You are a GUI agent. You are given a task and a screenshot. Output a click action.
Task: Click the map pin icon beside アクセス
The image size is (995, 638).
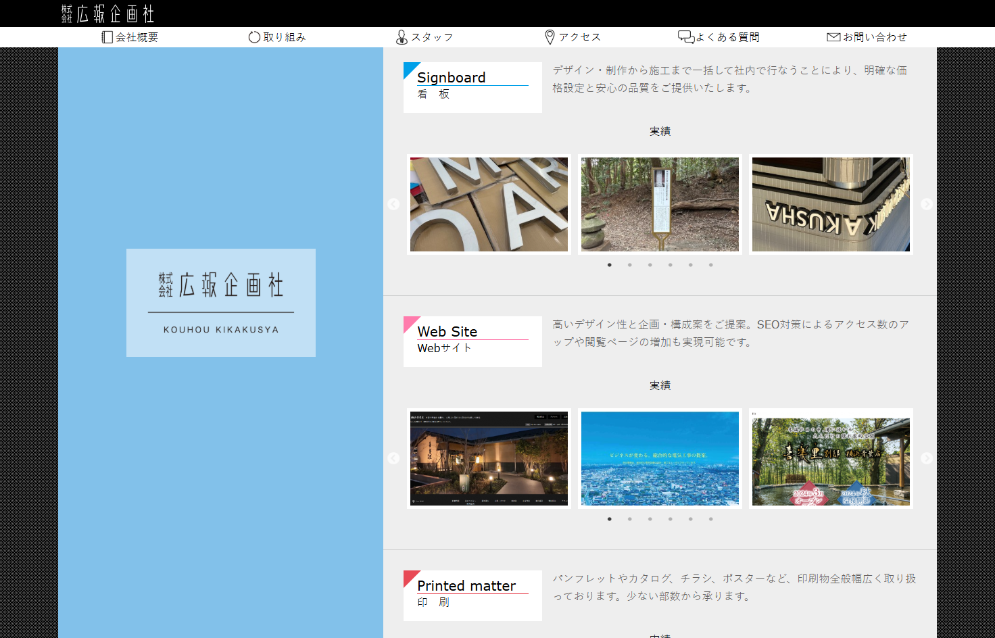click(x=550, y=37)
